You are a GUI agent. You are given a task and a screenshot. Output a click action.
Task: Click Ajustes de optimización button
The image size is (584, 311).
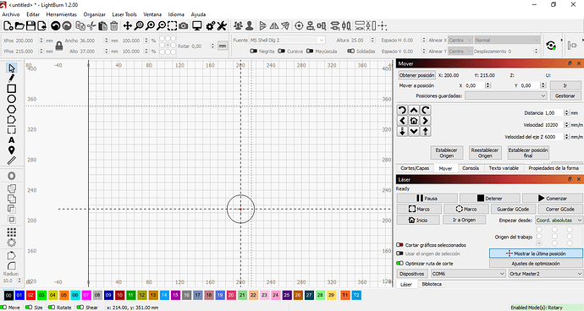[536, 263]
